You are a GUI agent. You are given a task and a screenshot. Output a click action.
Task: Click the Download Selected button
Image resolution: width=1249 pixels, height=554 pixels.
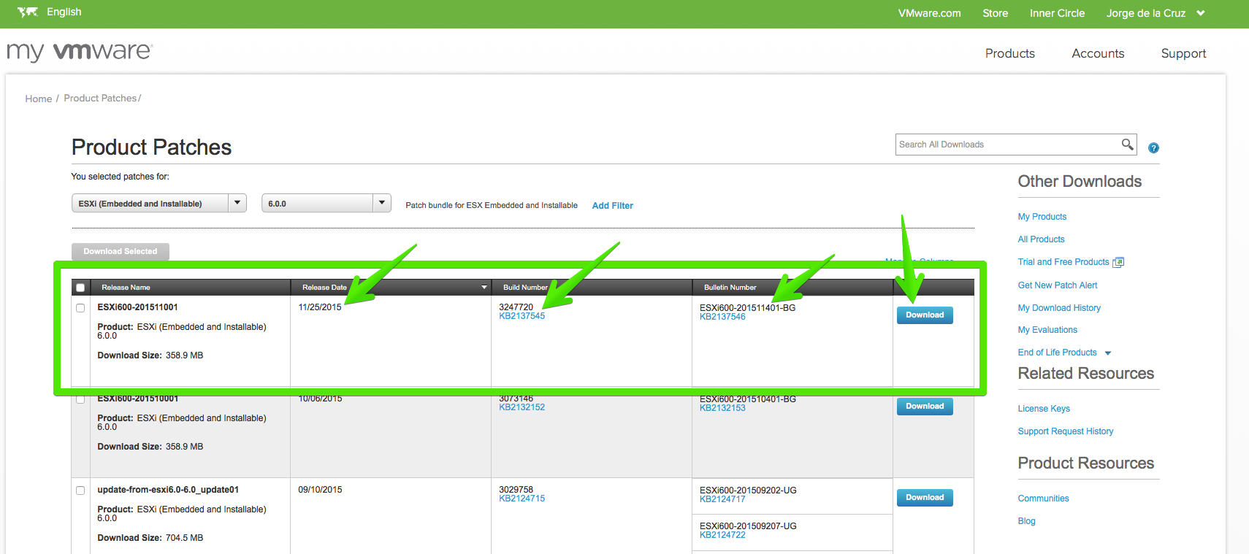pyautogui.click(x=121, y=252)
